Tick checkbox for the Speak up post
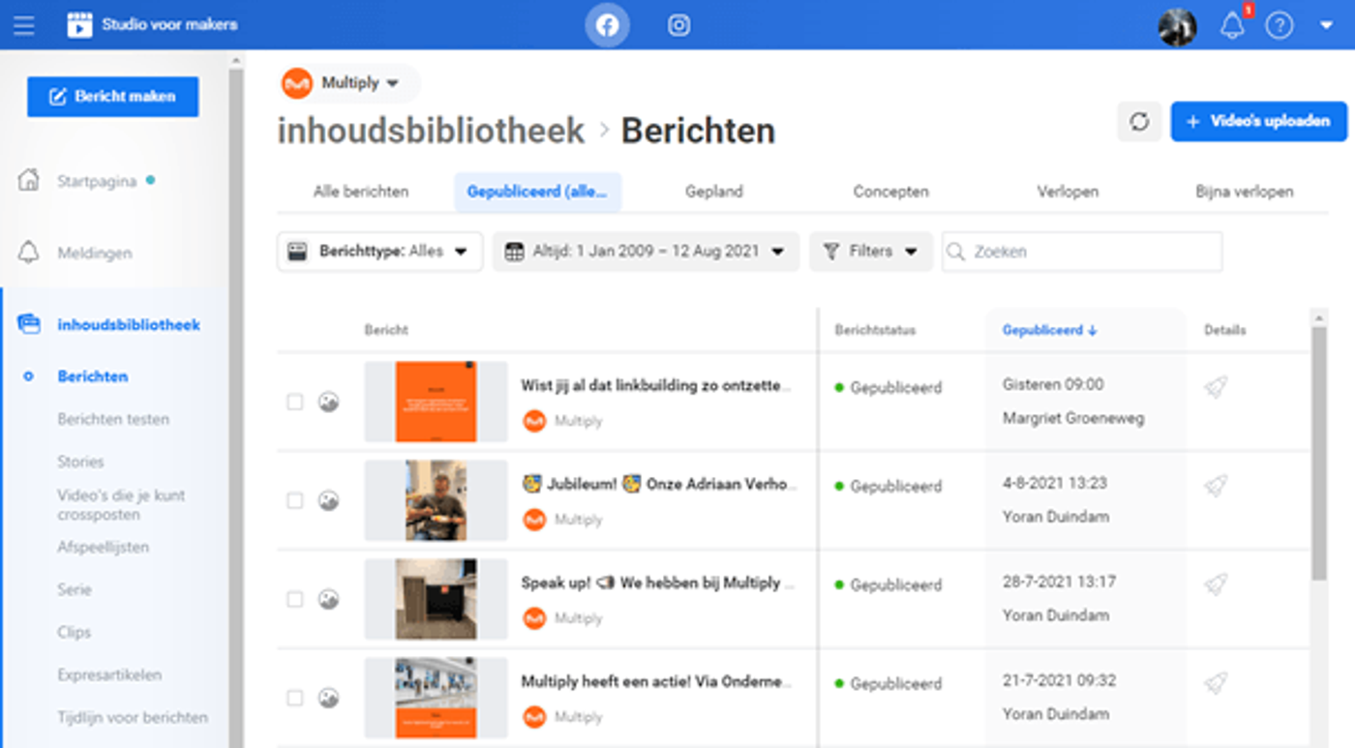This screenshot has height=748, width=1355. coord(295,599)
